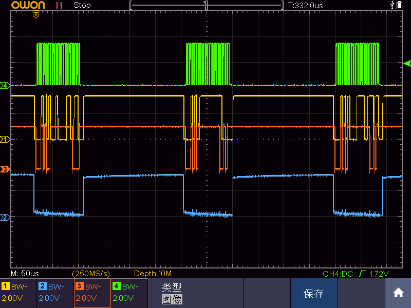Viewport: 411px width, 308px height.
Task: Click the Stop status text
Action: click(82, 5)
